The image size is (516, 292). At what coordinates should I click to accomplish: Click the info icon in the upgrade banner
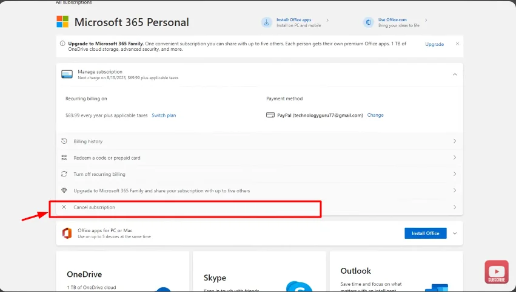[62, 44]
